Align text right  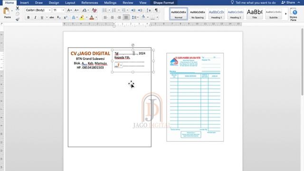click(x=119, y=18)
